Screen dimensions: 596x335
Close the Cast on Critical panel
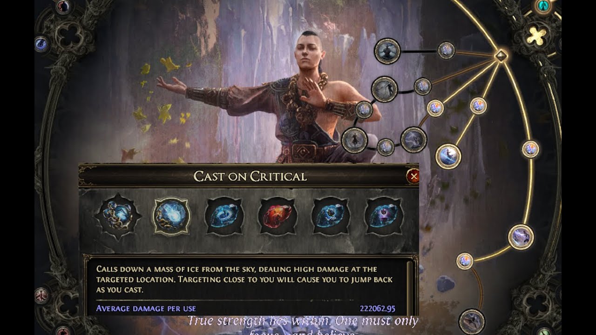click(x=413, y=176)
